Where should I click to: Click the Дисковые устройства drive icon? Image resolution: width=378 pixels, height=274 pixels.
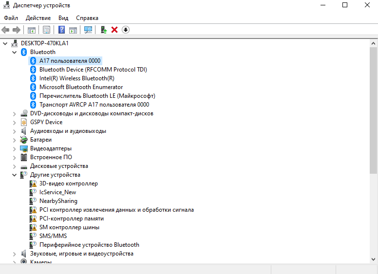pyautogui.click(x=24, y=166)
